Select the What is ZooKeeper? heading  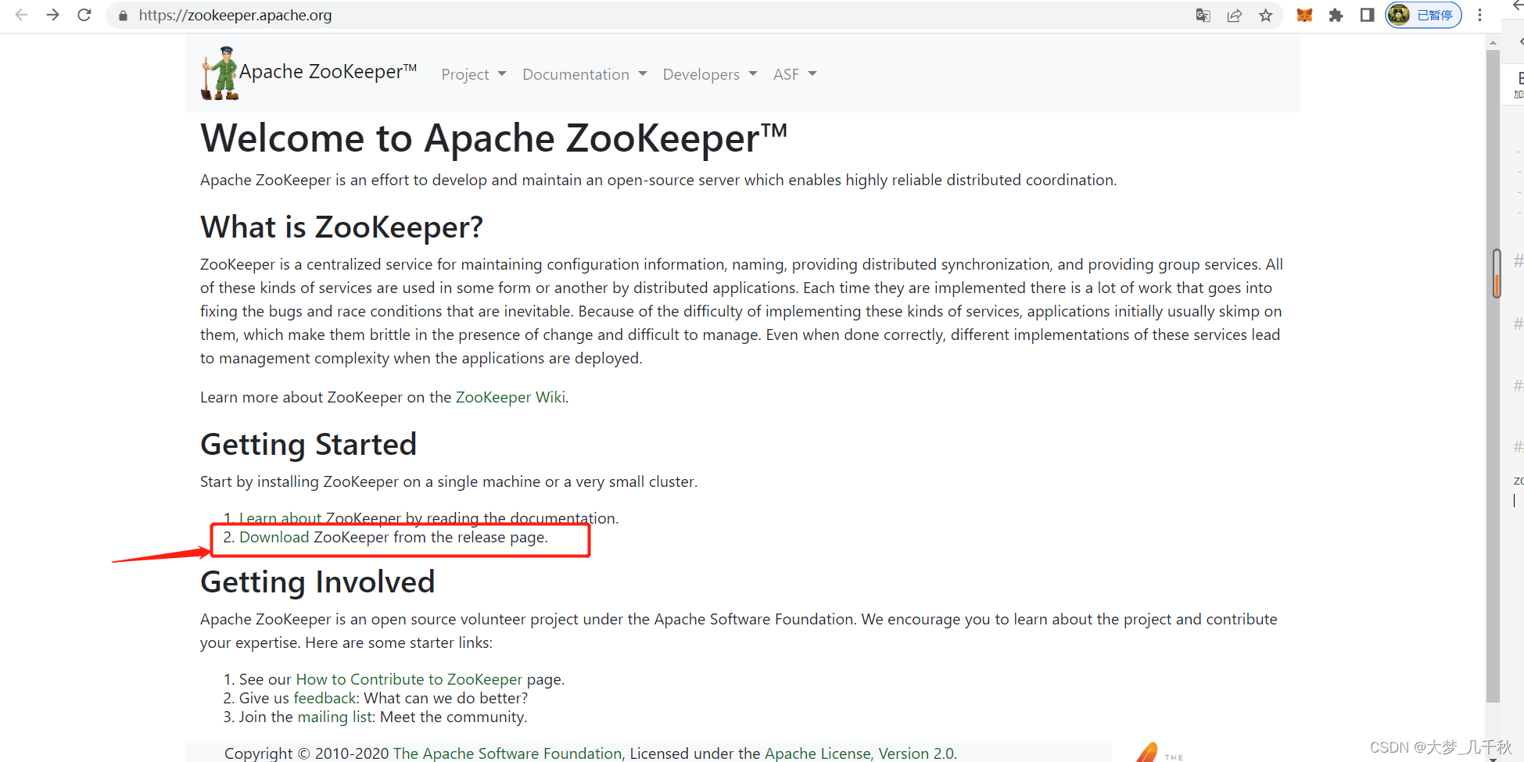[x=342, y=227]
